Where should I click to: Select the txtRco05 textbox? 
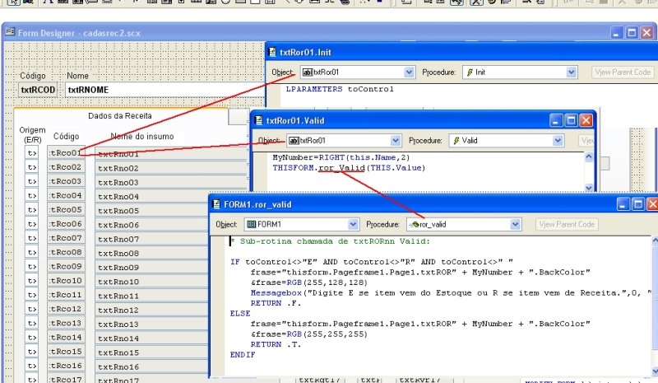[66, 209]
